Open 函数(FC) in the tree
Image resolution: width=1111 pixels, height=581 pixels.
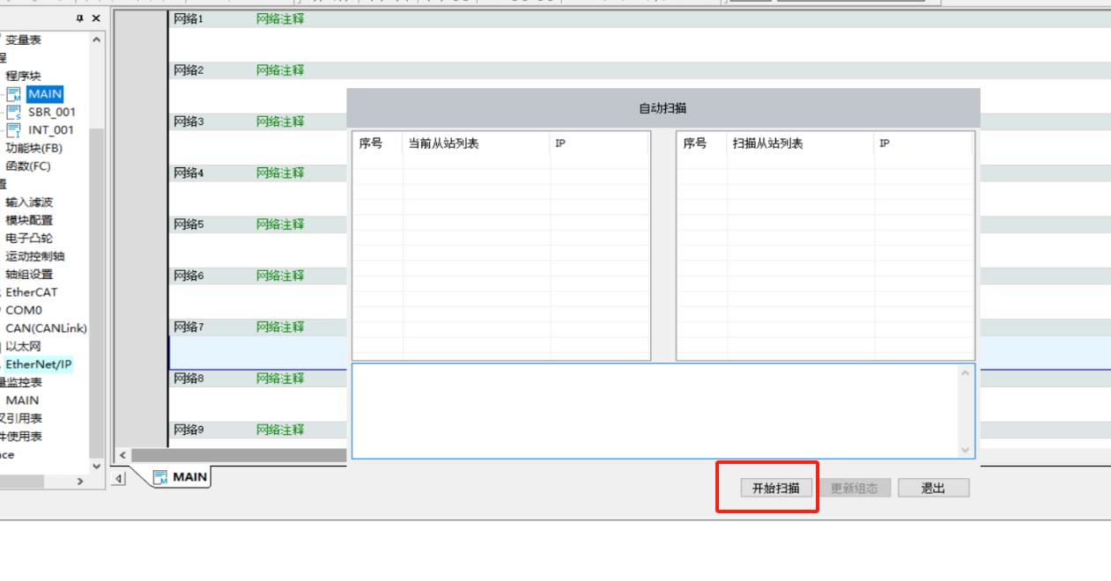pos(28,165)
